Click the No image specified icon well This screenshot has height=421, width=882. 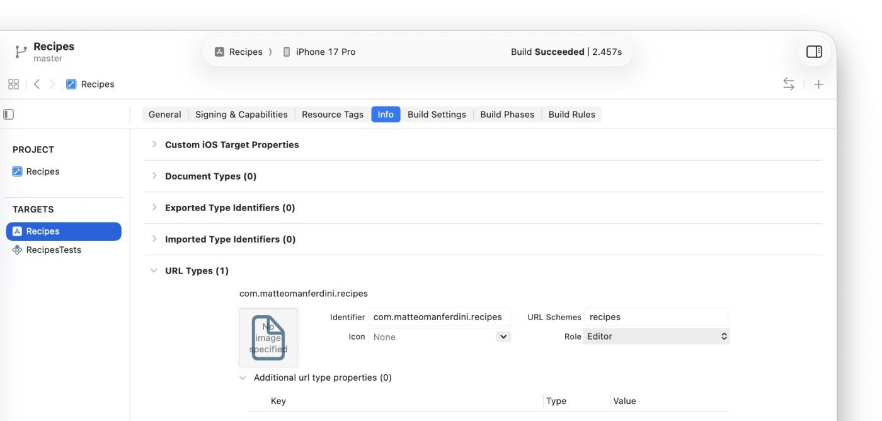point(268,337)
